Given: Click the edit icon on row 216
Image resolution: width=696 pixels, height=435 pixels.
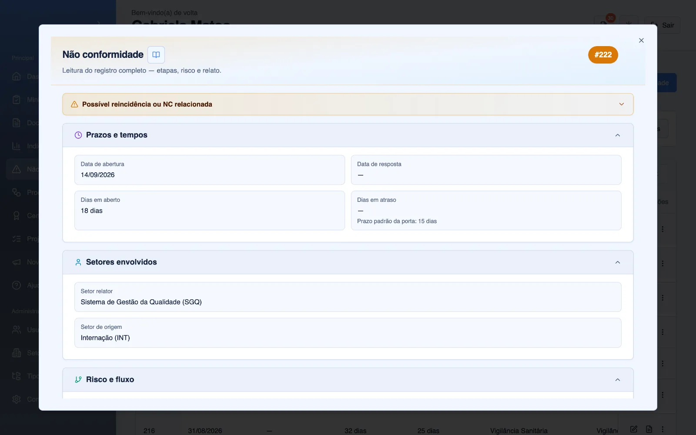Looking at the screenshot, I should (x=634, y=429).
